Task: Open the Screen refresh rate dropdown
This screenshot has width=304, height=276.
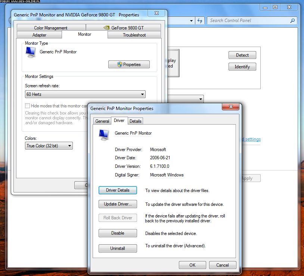Action: click(x=85, y=94)
